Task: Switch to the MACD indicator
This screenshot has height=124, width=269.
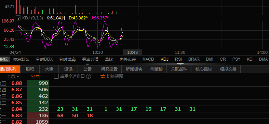Action: coord(148,59)
